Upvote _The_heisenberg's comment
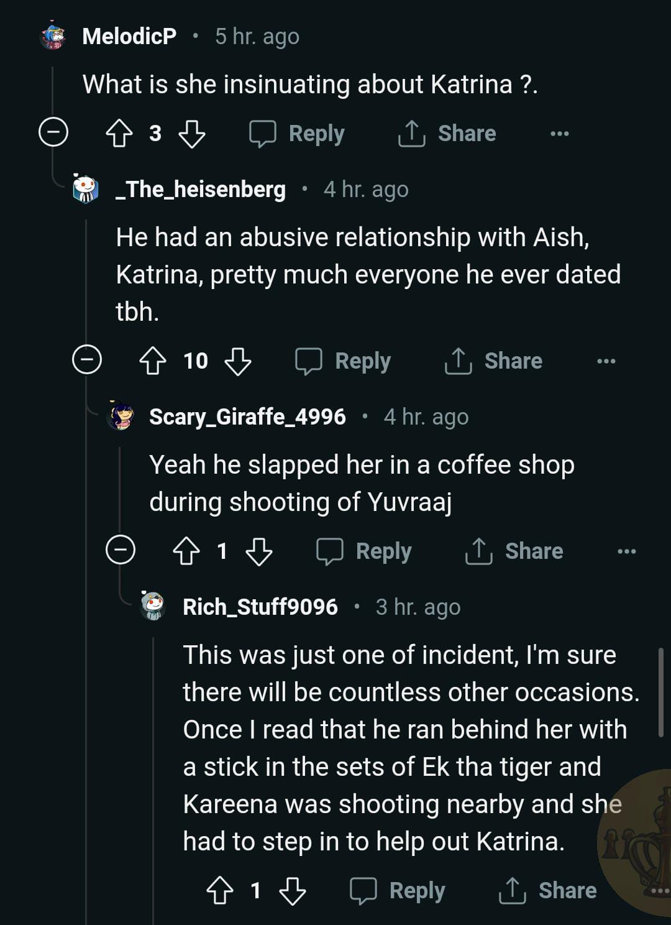 pos(153,361)
